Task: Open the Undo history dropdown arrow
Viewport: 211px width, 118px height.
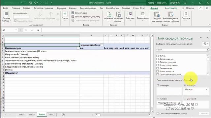Action: pos(37,3)
